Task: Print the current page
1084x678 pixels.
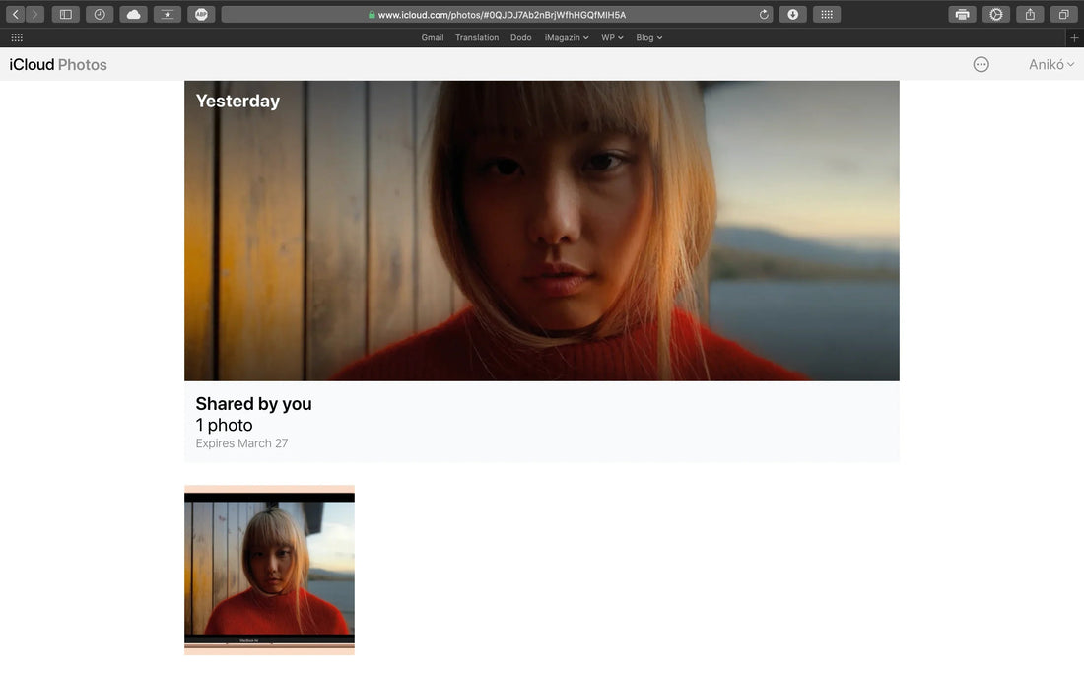Action: 962,15
